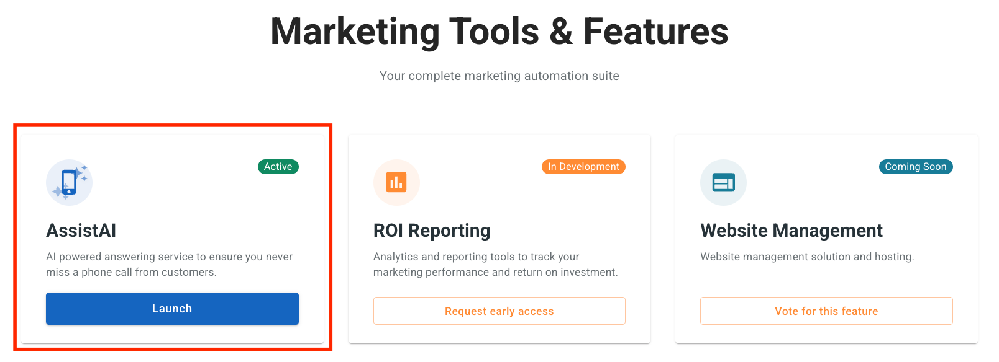Select the AssistAI card title

coord(81,231)
